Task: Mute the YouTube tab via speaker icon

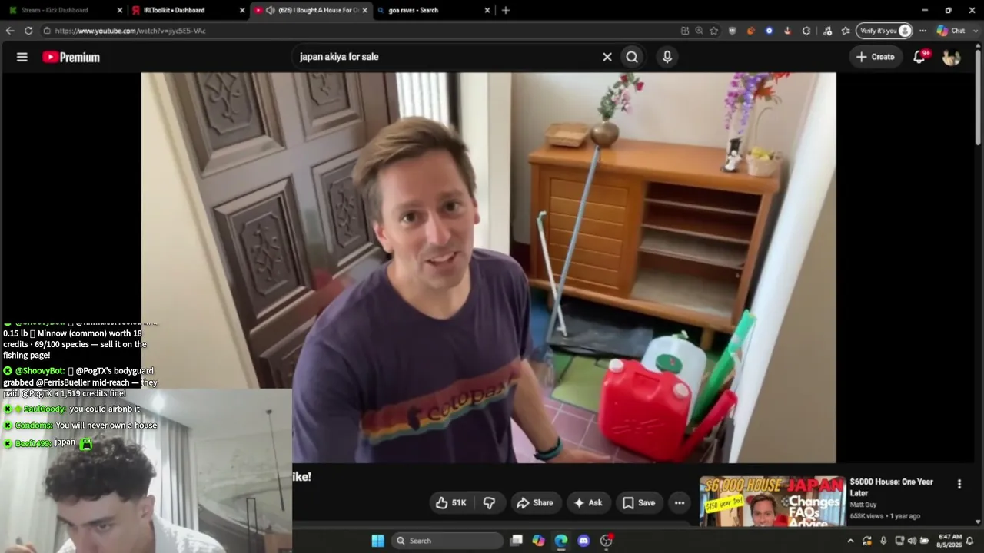Action: 271,10
